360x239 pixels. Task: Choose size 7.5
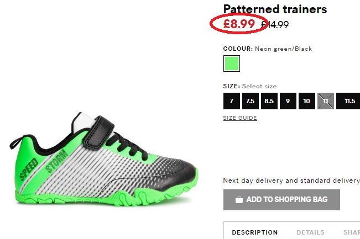click(251, 101)
